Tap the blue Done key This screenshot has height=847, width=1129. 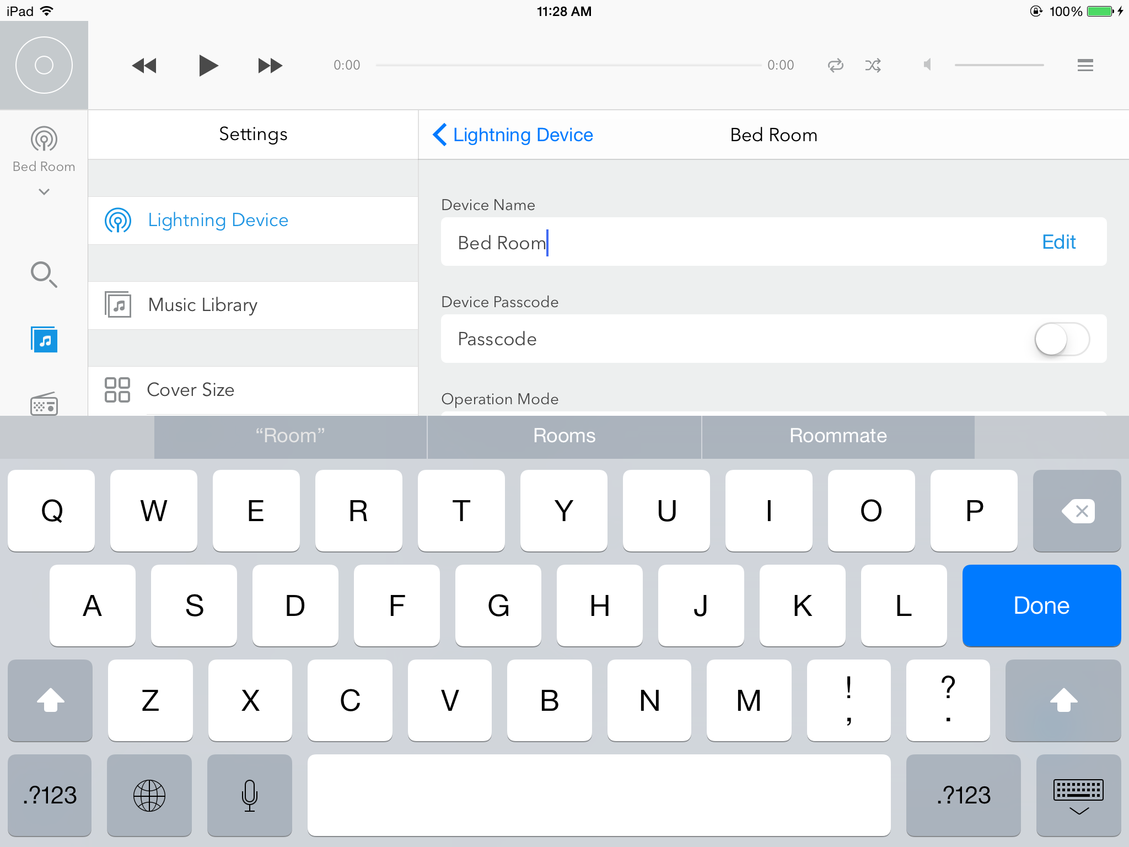coord(1042,606)
